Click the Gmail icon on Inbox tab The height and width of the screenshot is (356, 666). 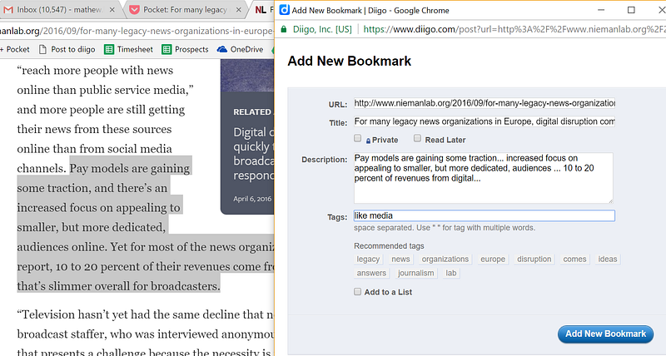[x=8, y=10]
